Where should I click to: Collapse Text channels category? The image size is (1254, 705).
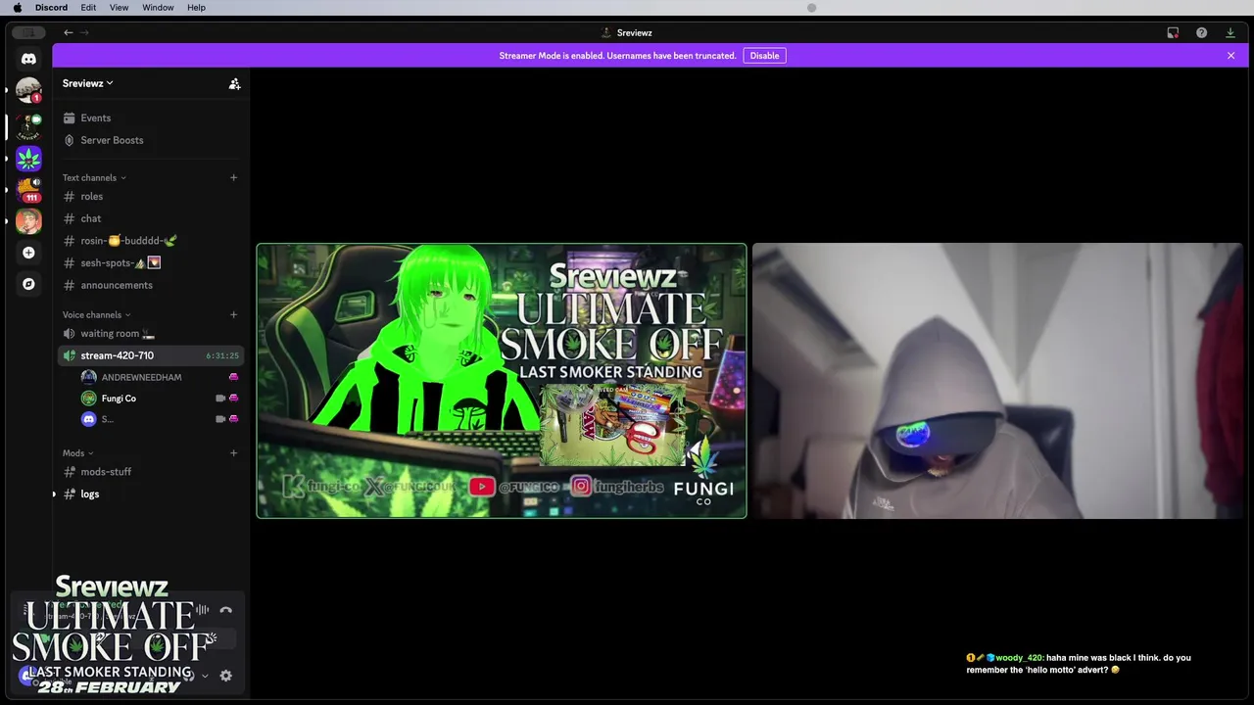94,177
